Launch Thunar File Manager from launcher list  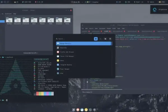pos(83,56)
